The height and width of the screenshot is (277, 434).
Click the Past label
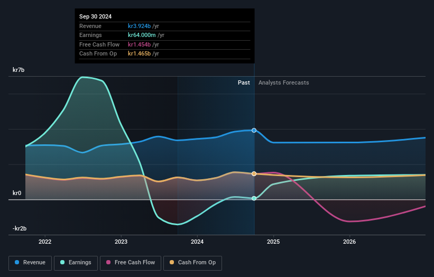[x=244, y=82]
